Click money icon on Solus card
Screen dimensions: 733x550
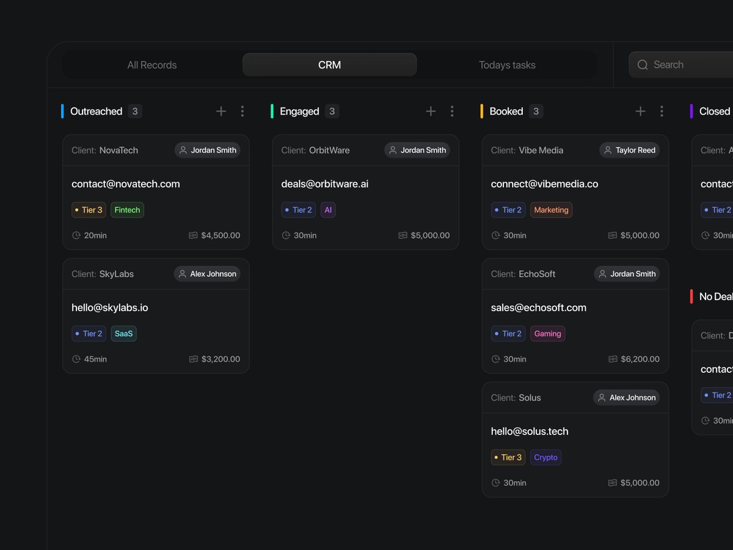click(x=613, y=483)
